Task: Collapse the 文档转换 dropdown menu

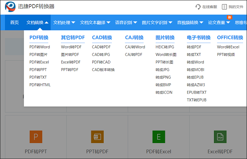Action: [x=37, y=22]
